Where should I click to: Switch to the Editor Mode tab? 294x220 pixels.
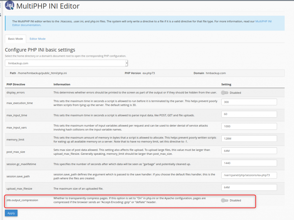[38, 39]
